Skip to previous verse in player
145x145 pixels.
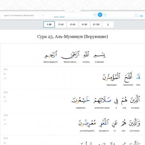(95, 15)
